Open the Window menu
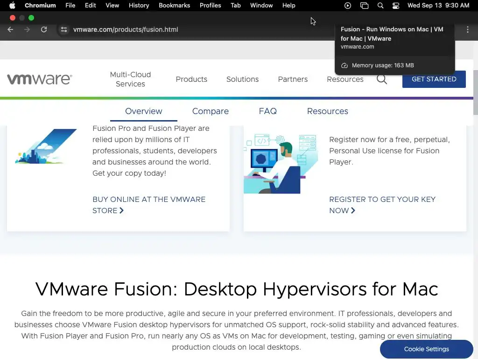 [x=261, y=6]
